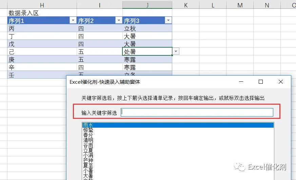The width and height of the screenshot is (296, 180).
Task: Select 小暑 in the list
Action: (178, 171)
